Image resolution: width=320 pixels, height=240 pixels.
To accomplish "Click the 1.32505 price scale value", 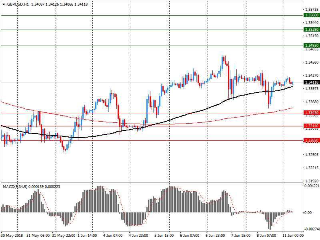I will (312, 155).
